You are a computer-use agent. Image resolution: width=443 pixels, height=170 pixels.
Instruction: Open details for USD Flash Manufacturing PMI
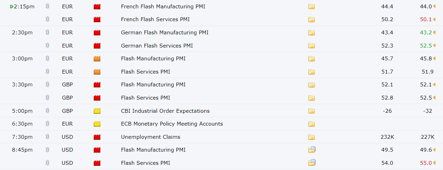click(x=312, y=150)
